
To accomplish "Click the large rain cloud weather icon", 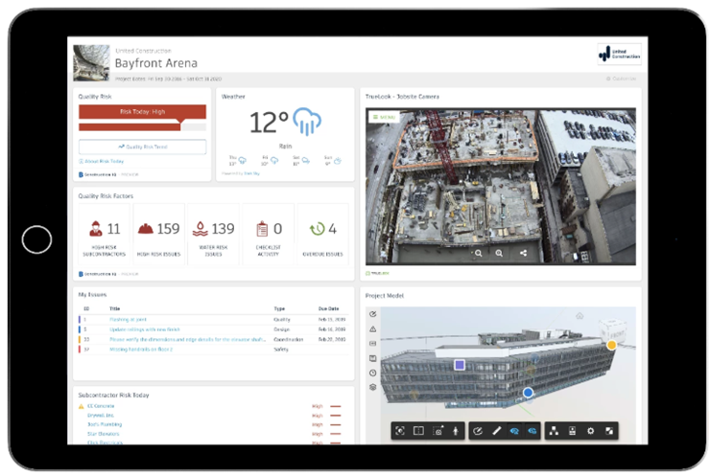I will 307,121.
